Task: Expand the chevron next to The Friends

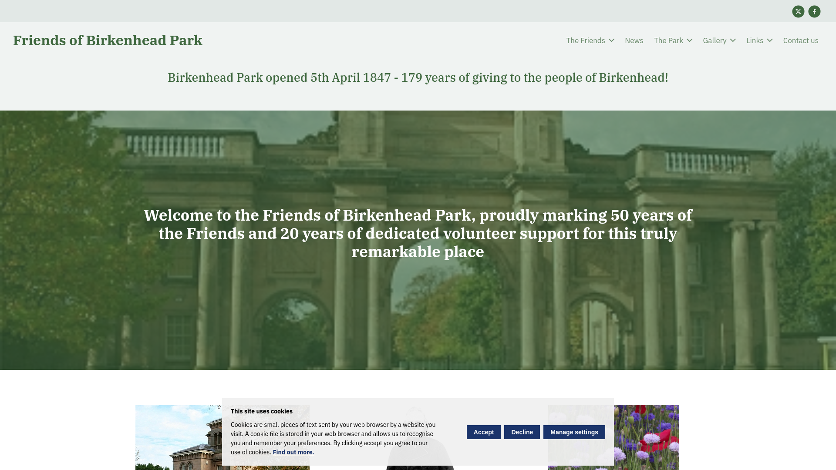Action: coord(611,40)
